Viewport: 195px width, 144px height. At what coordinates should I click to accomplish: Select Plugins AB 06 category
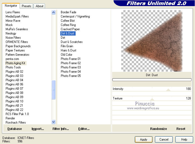14,84
